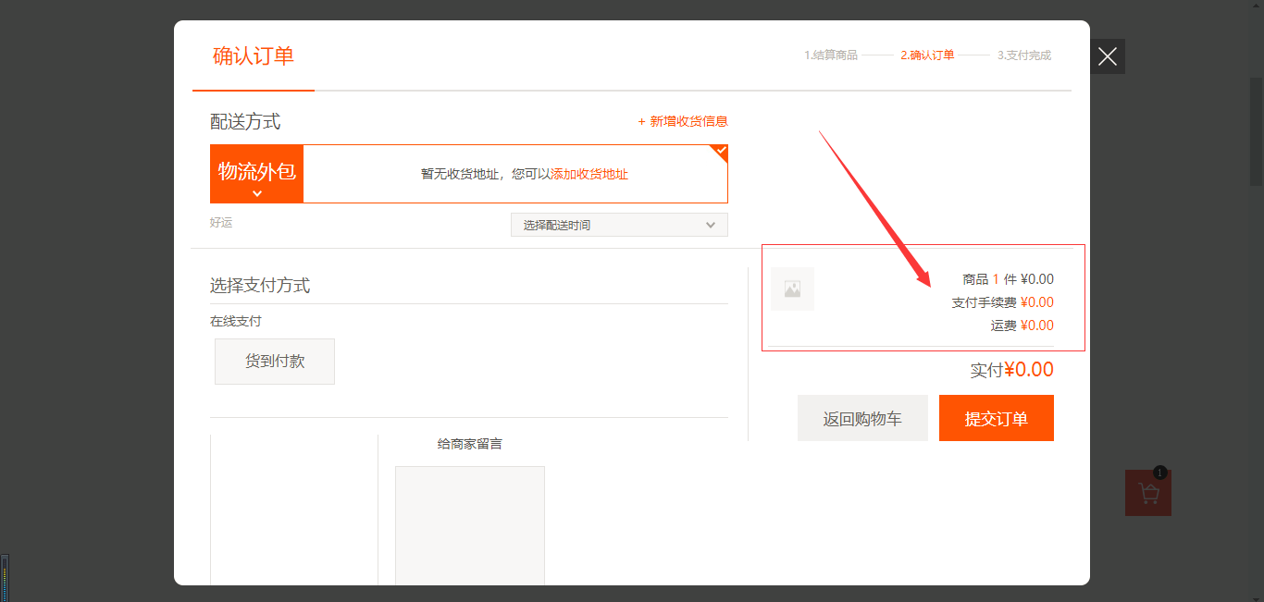The width and height of the screenshot is (1264, 602).
Task: Select step 3.支付完成 in progress bar
Action: (x=1024, y=55)
